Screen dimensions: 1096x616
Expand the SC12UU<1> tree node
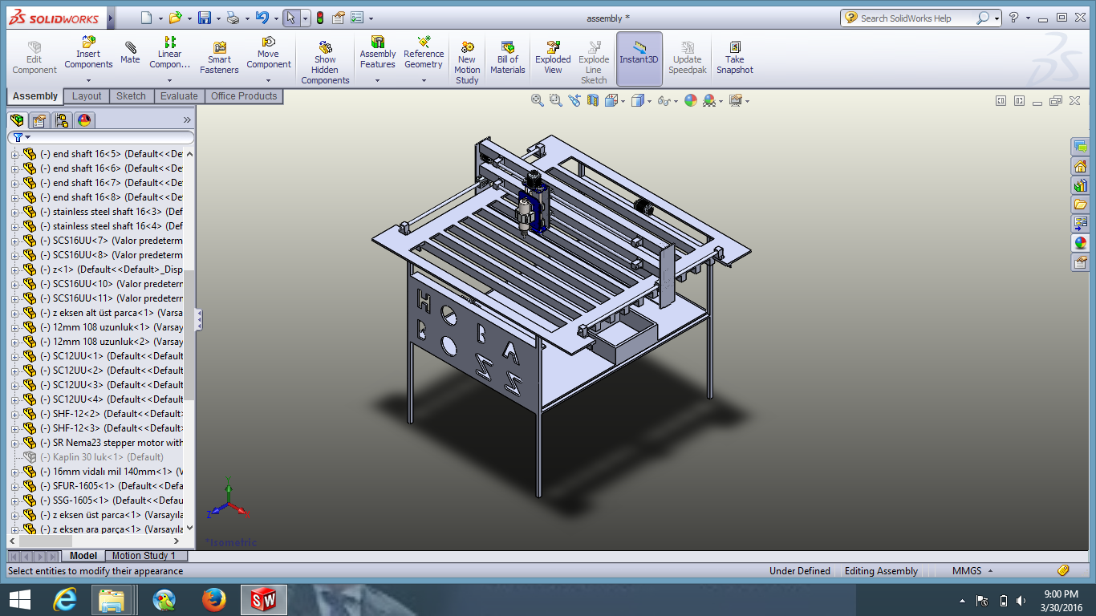coord(14,356)
